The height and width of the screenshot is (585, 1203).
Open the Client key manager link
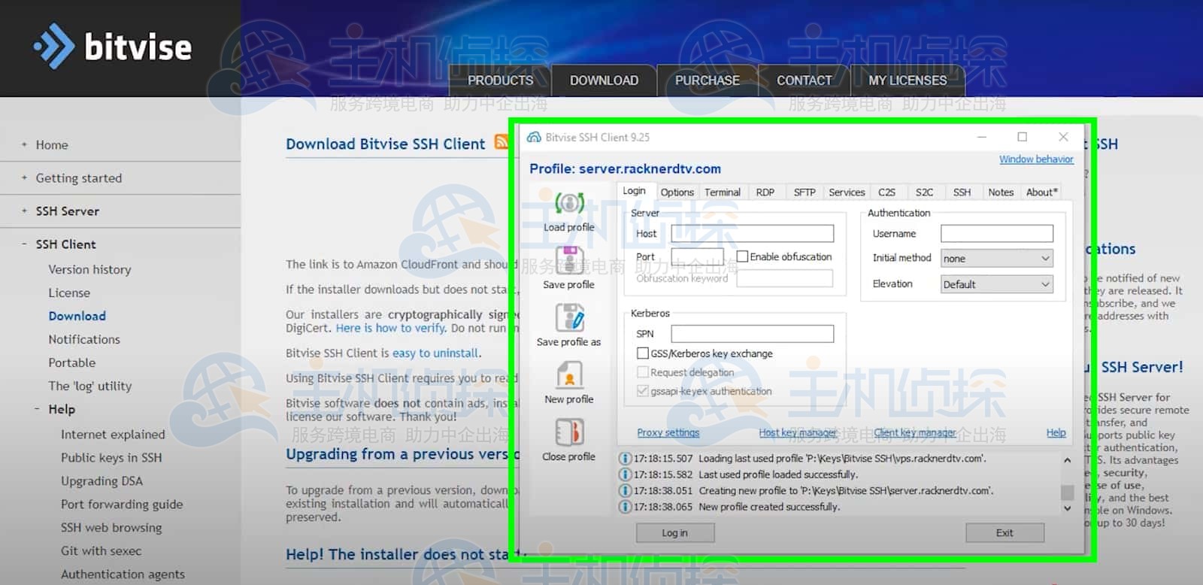point(915,432)
